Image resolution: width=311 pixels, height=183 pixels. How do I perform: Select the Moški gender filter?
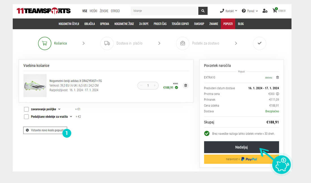point(93,11)
